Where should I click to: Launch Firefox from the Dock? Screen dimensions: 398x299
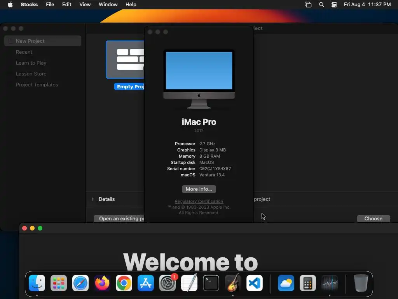[x=102, y=283]
